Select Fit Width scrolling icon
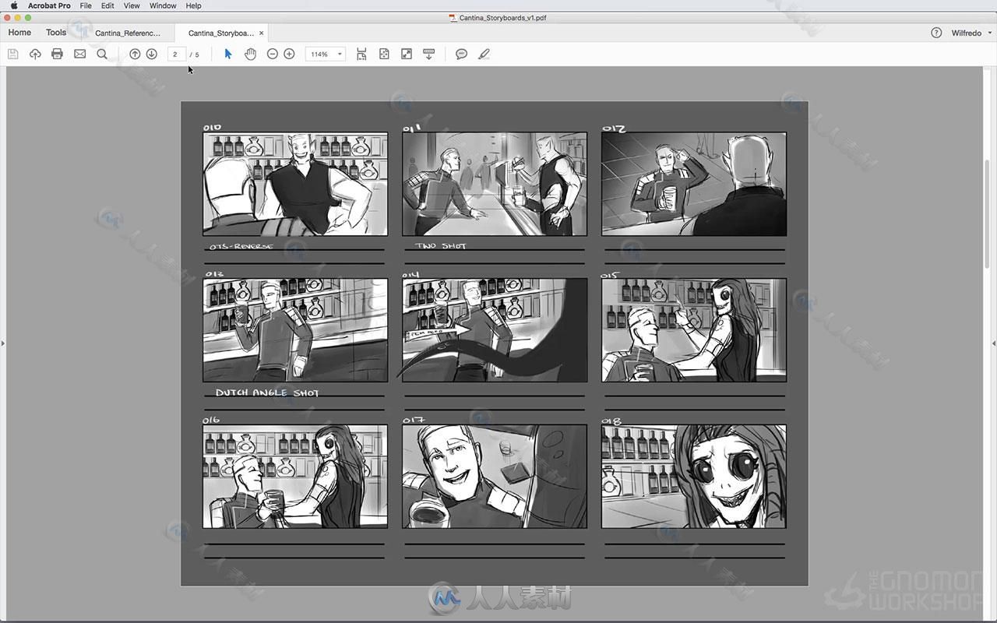The width and height of the screenshot is (997, 623). [361, 54]
